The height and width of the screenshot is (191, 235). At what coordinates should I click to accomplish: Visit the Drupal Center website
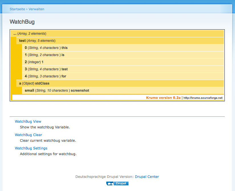click(x=147, y=176)
